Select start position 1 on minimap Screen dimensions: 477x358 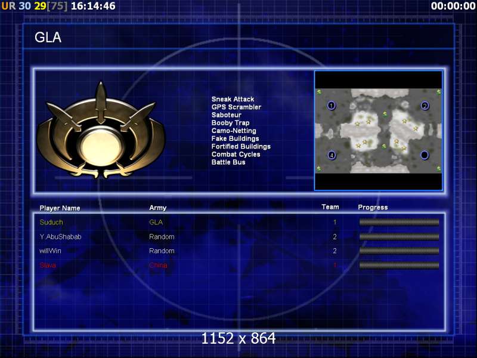(332, 106)
